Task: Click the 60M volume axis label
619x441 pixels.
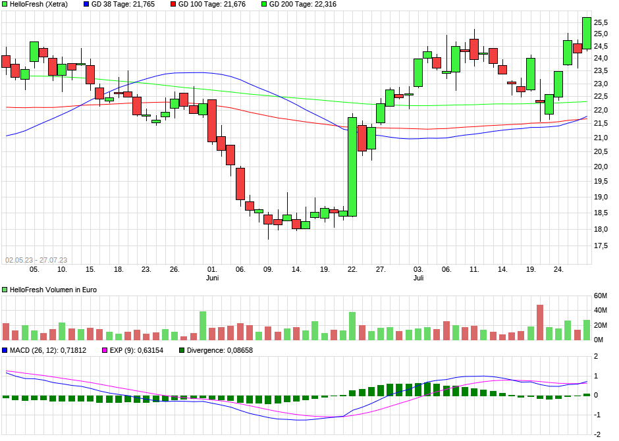Action: tap(601, 296)
